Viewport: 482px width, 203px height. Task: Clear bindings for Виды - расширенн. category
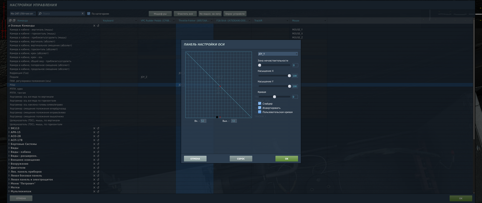point(94,156)
